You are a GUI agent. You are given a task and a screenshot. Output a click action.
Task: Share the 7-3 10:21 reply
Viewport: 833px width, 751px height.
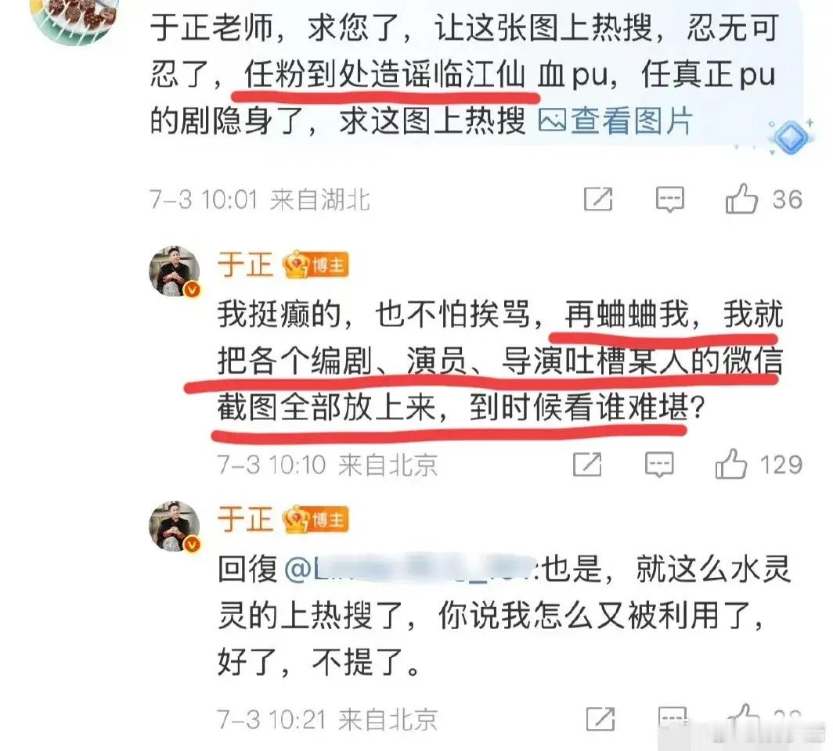[600, 719]
